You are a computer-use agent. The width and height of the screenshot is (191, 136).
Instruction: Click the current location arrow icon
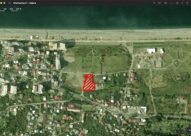pos(154,3)
